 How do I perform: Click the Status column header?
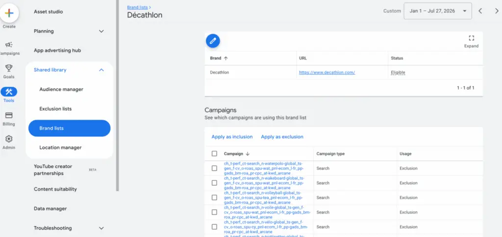(x=397, y=58)
